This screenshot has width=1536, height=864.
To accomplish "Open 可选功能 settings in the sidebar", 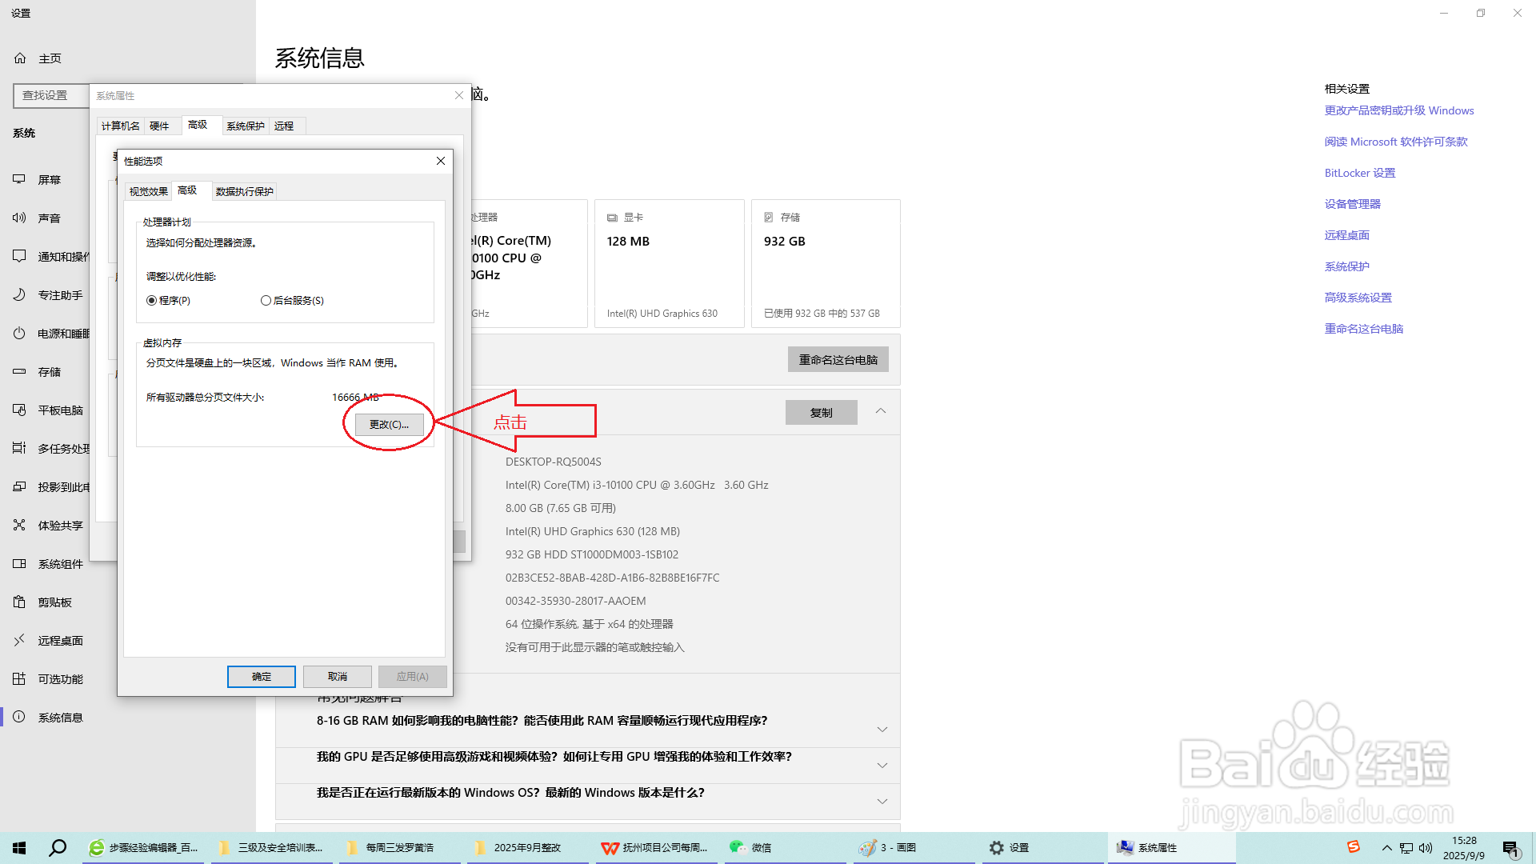I will (60, 678).
